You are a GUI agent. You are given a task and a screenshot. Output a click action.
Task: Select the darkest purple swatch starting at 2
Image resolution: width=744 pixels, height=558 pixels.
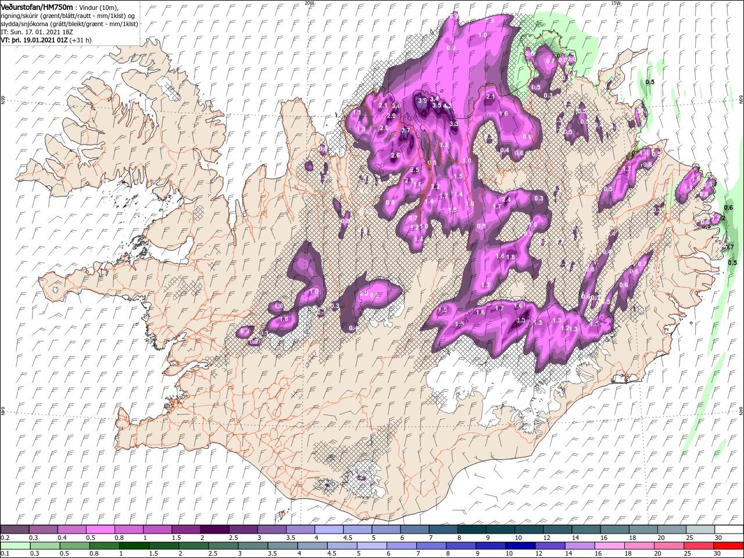[x=215, y=530]
